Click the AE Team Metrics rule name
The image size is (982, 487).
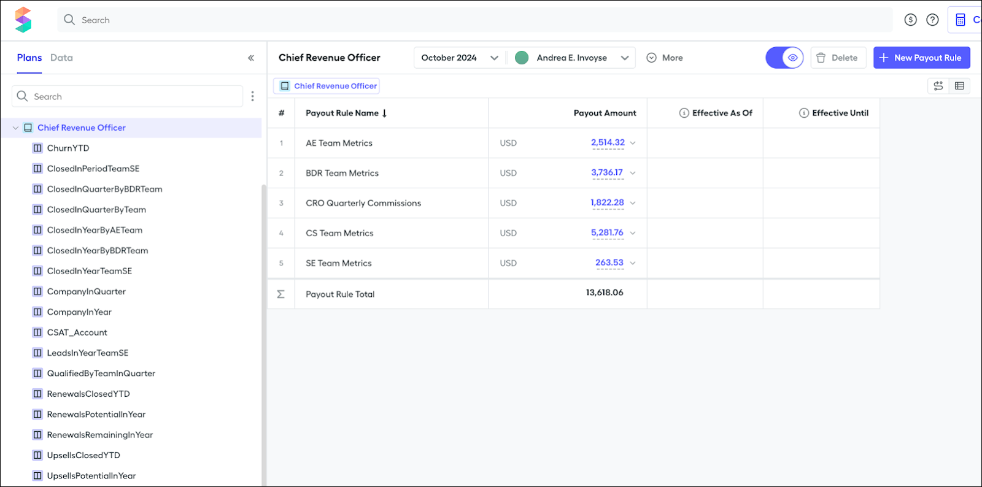point(339,143)
